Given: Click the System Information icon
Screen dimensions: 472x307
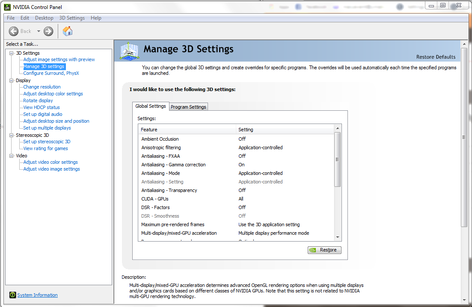Looking at the screenshot, I should click(x=12, y=295).
